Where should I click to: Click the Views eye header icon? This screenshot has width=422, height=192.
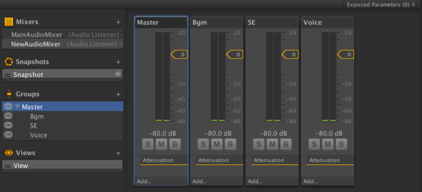click(9, 153)
